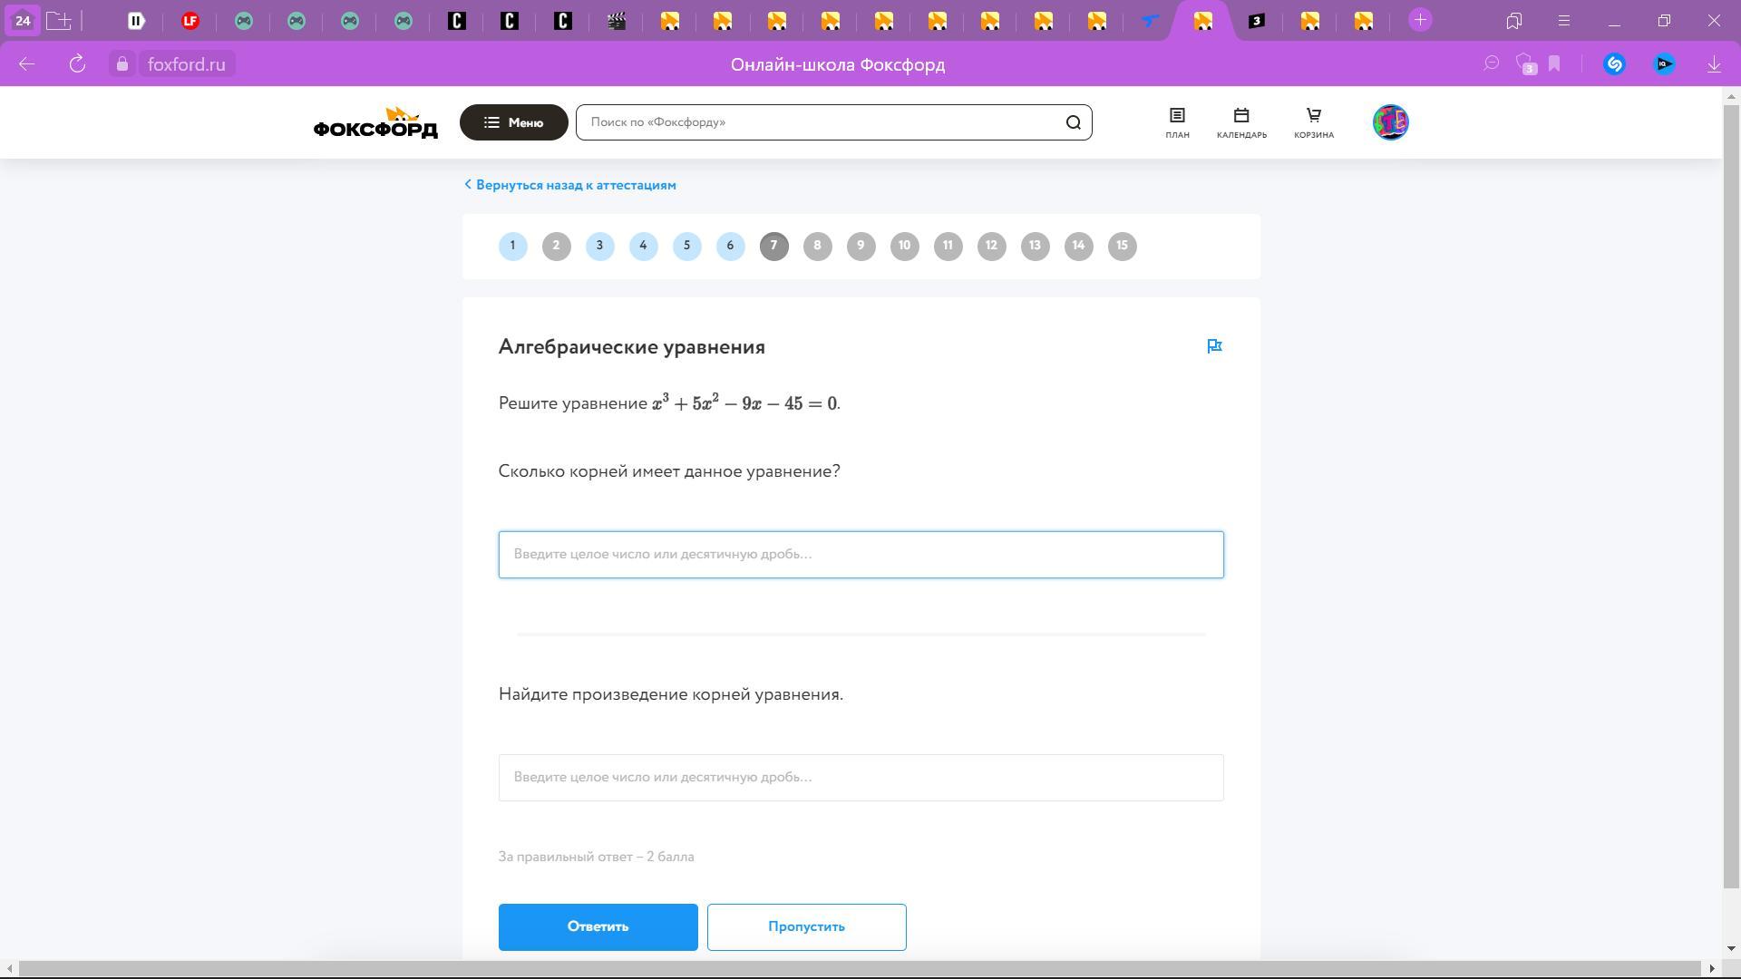Go to question 8

point(817,246)
